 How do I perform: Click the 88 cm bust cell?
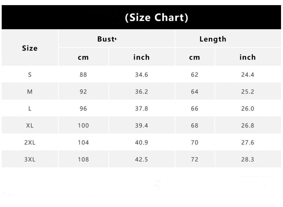[83, 75]
